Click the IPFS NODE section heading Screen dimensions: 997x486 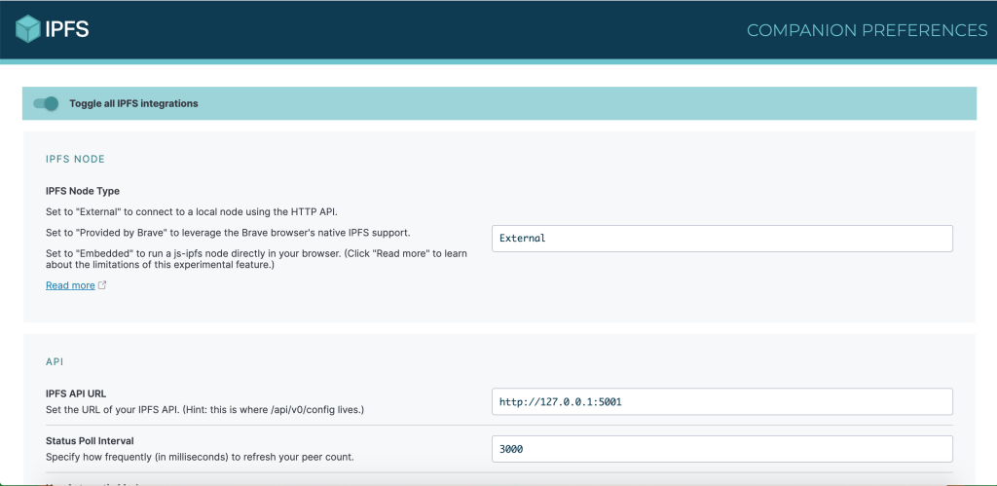[75, 159]
